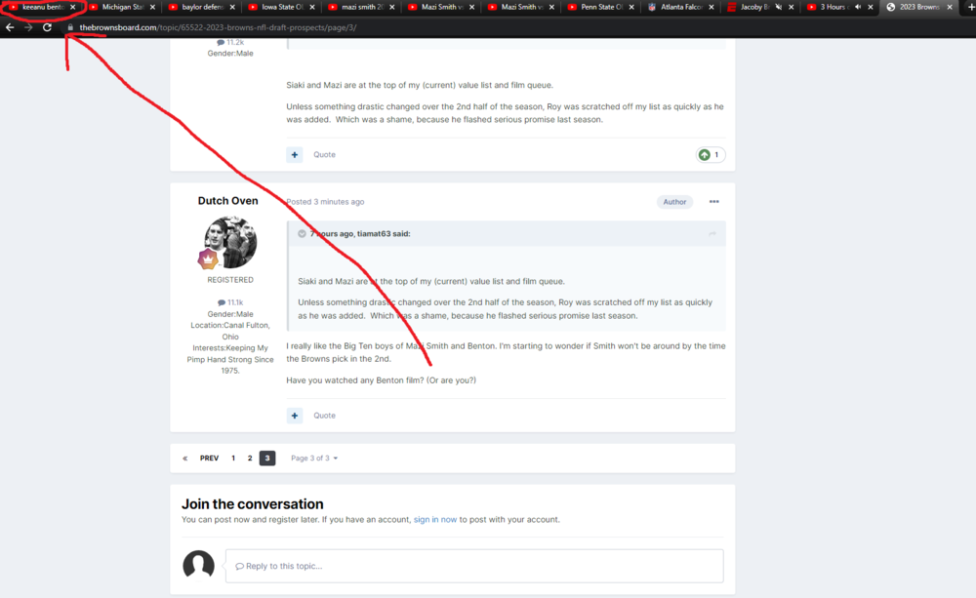The height and width of the screenshot is (598, 976).
Task: Click the rank crown badge on avatar
Action: [x=208, y=259]
